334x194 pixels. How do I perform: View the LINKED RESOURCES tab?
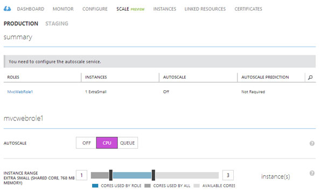[x=205, y=9]
